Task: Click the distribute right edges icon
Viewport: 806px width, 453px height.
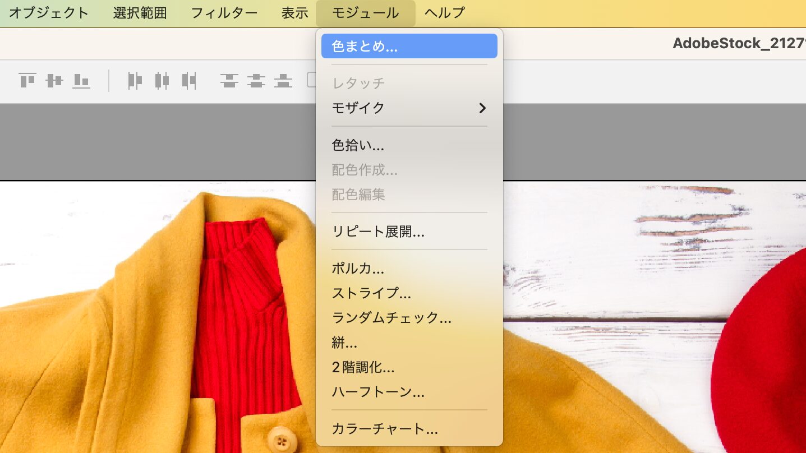Action: (x=189, y=81)
